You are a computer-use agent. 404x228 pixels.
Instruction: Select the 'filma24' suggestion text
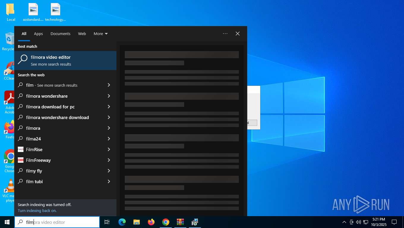(34, 139)
